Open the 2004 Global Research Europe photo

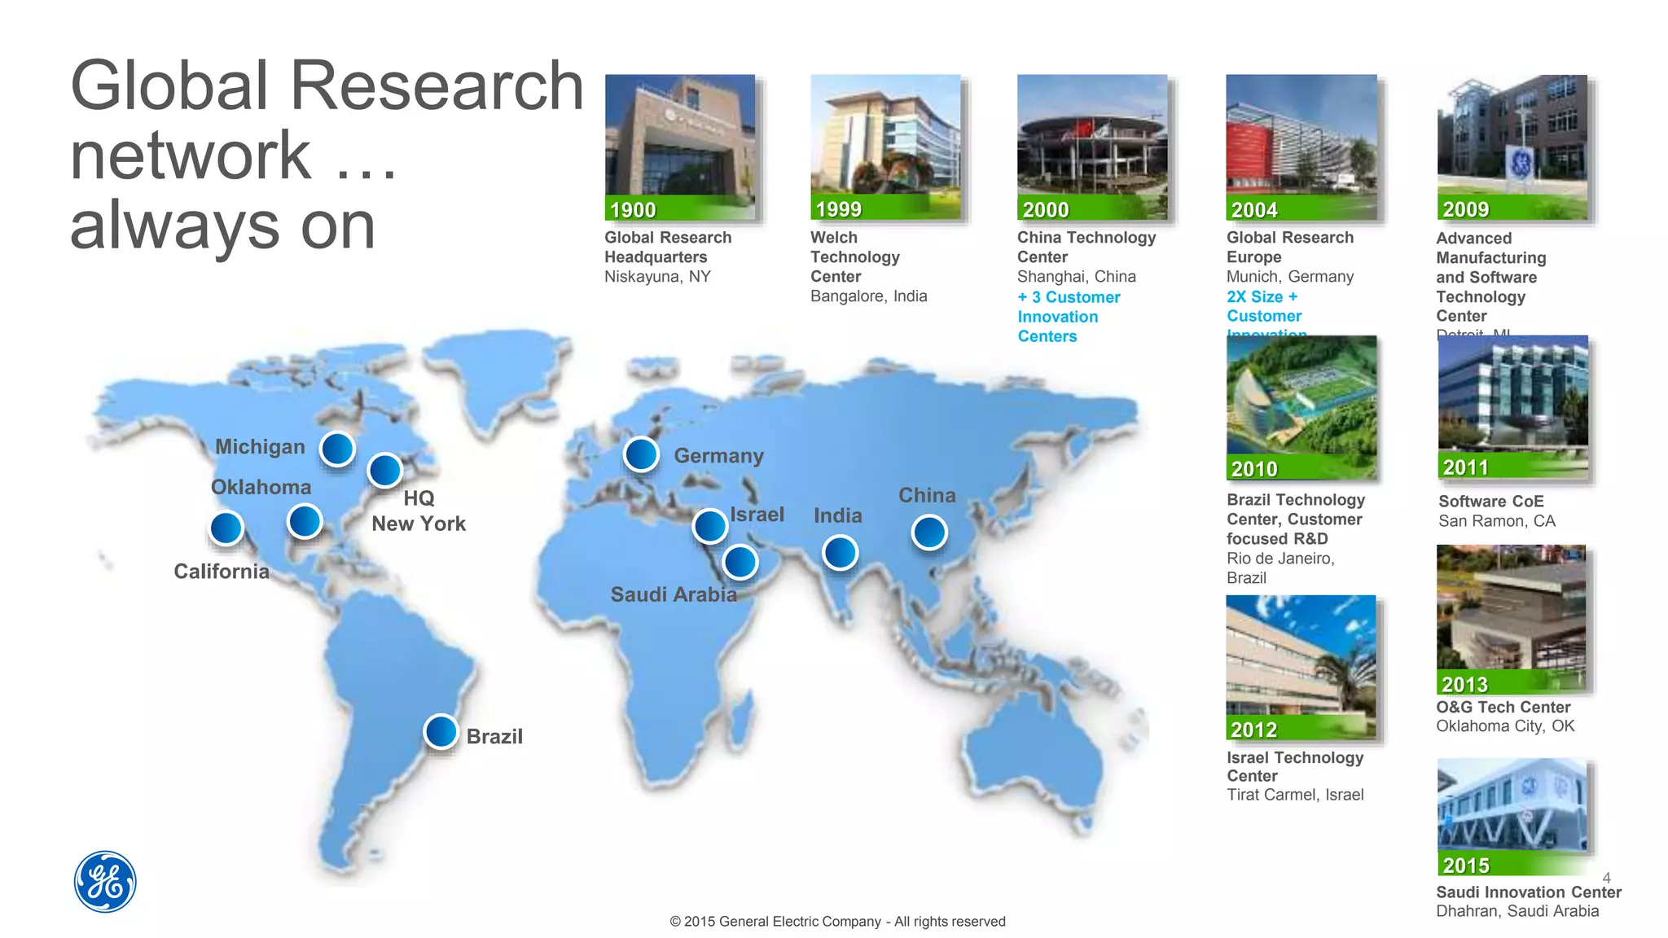(1301, 147)
